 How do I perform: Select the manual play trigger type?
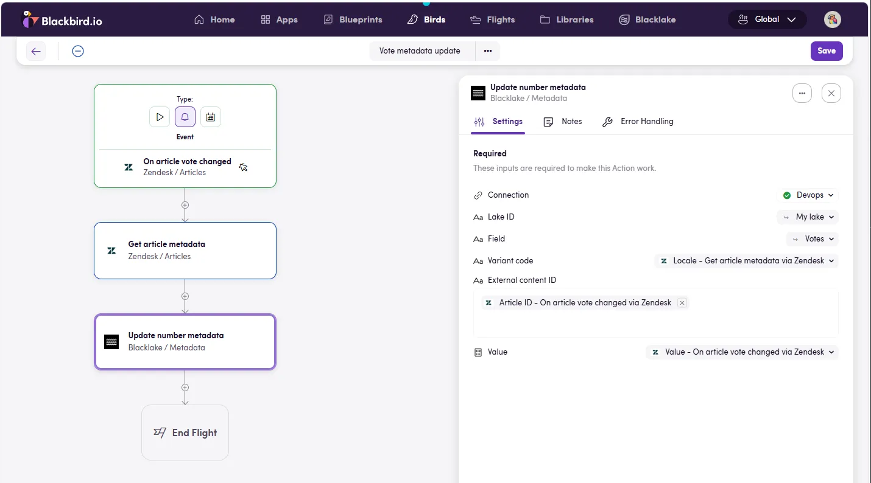tap(160, 117)
